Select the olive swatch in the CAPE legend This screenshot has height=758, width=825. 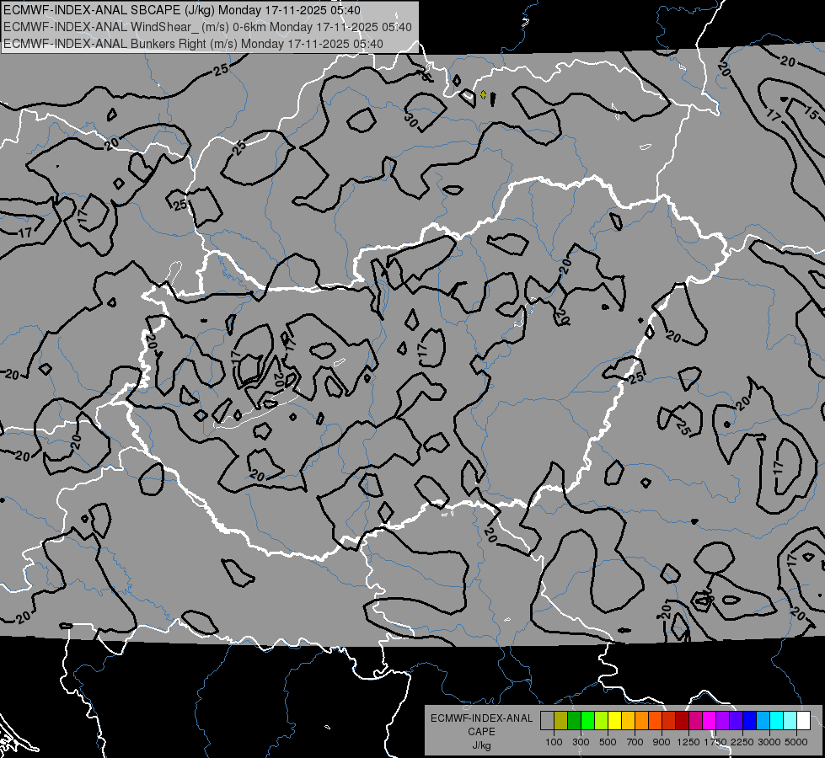(x=561, y=721)
